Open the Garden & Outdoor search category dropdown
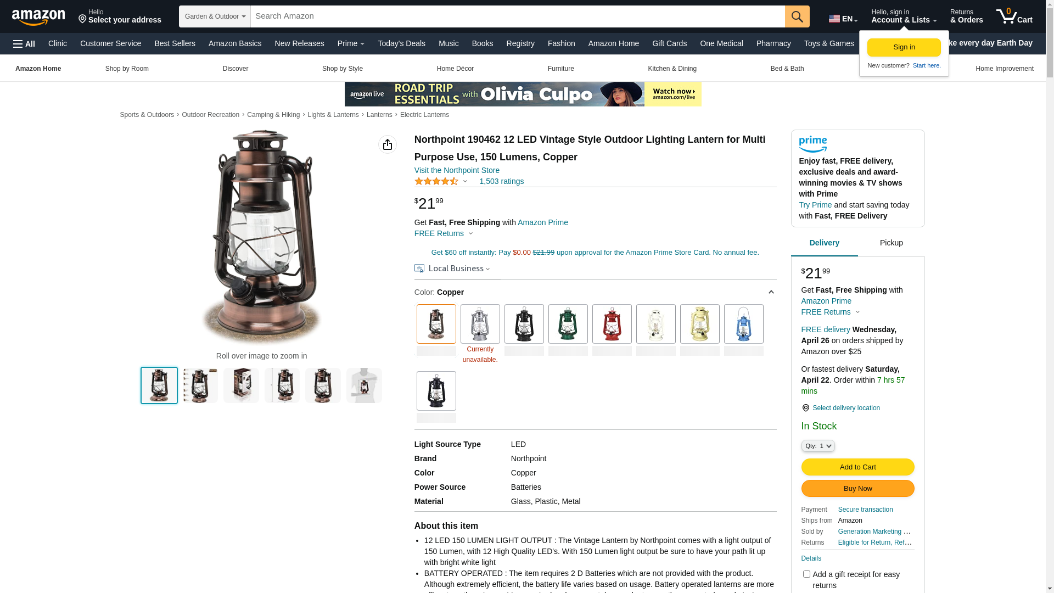The image size is (1054, 593). coord(215,16)
